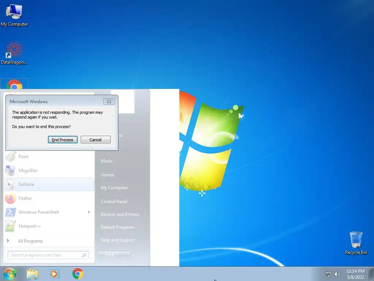The image size is (374, 281).
Task: Click the Paint palette icon
Action: pyautogui.click(x=10, y=157)
